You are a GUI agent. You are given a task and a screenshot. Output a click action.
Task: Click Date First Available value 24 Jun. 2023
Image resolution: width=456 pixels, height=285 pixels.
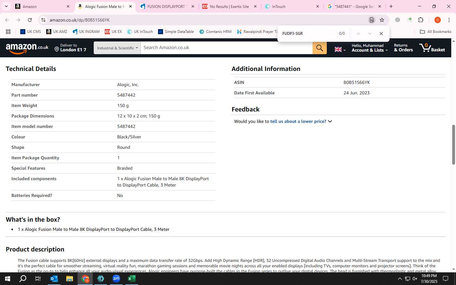click(x=357, y=93)
